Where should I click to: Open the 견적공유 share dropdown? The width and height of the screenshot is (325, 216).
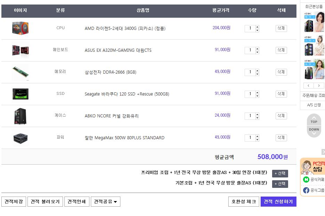(x=105, y=201)
